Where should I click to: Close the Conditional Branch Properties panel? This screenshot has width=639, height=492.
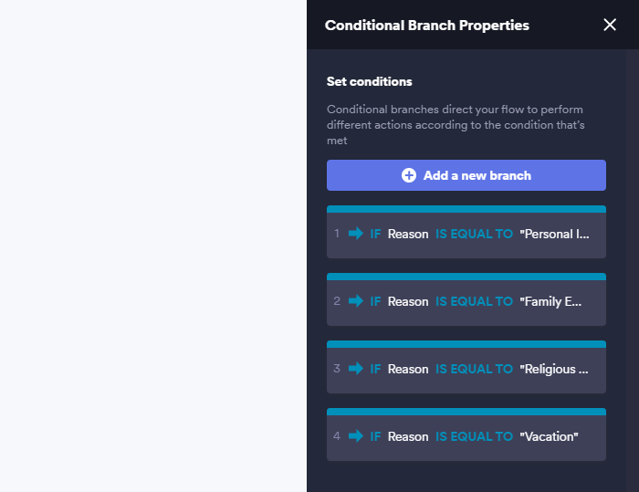click(610, 25)
